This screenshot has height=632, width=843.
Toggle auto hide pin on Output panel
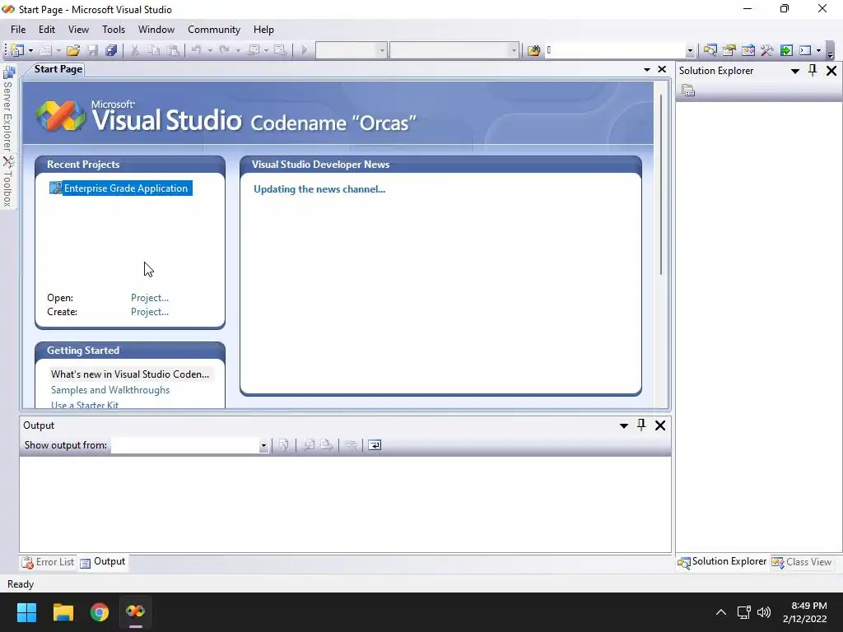[640, 425]
